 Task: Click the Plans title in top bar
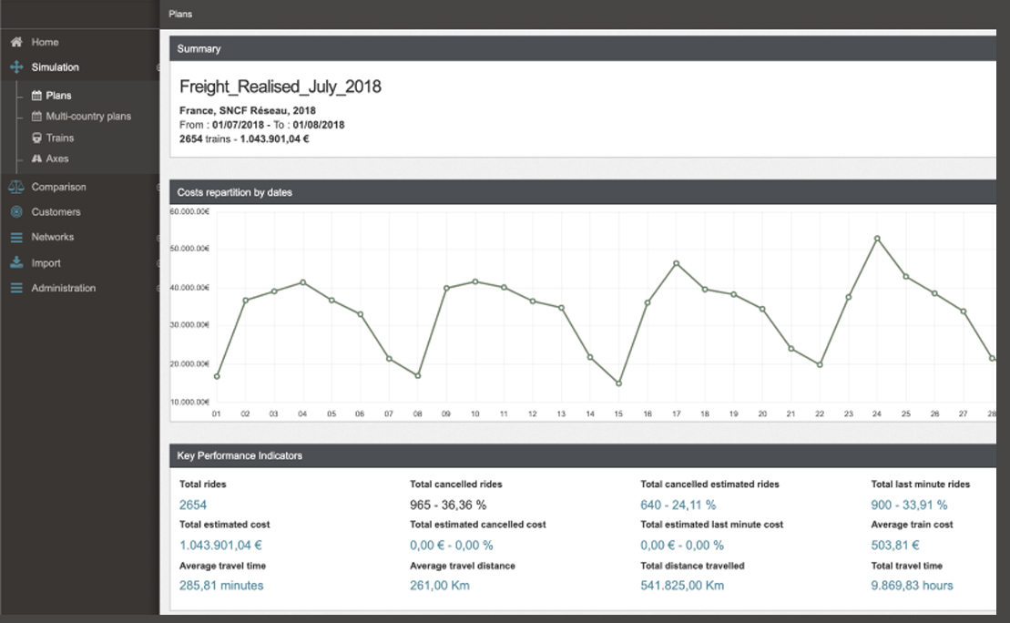(x=180, y=14)
